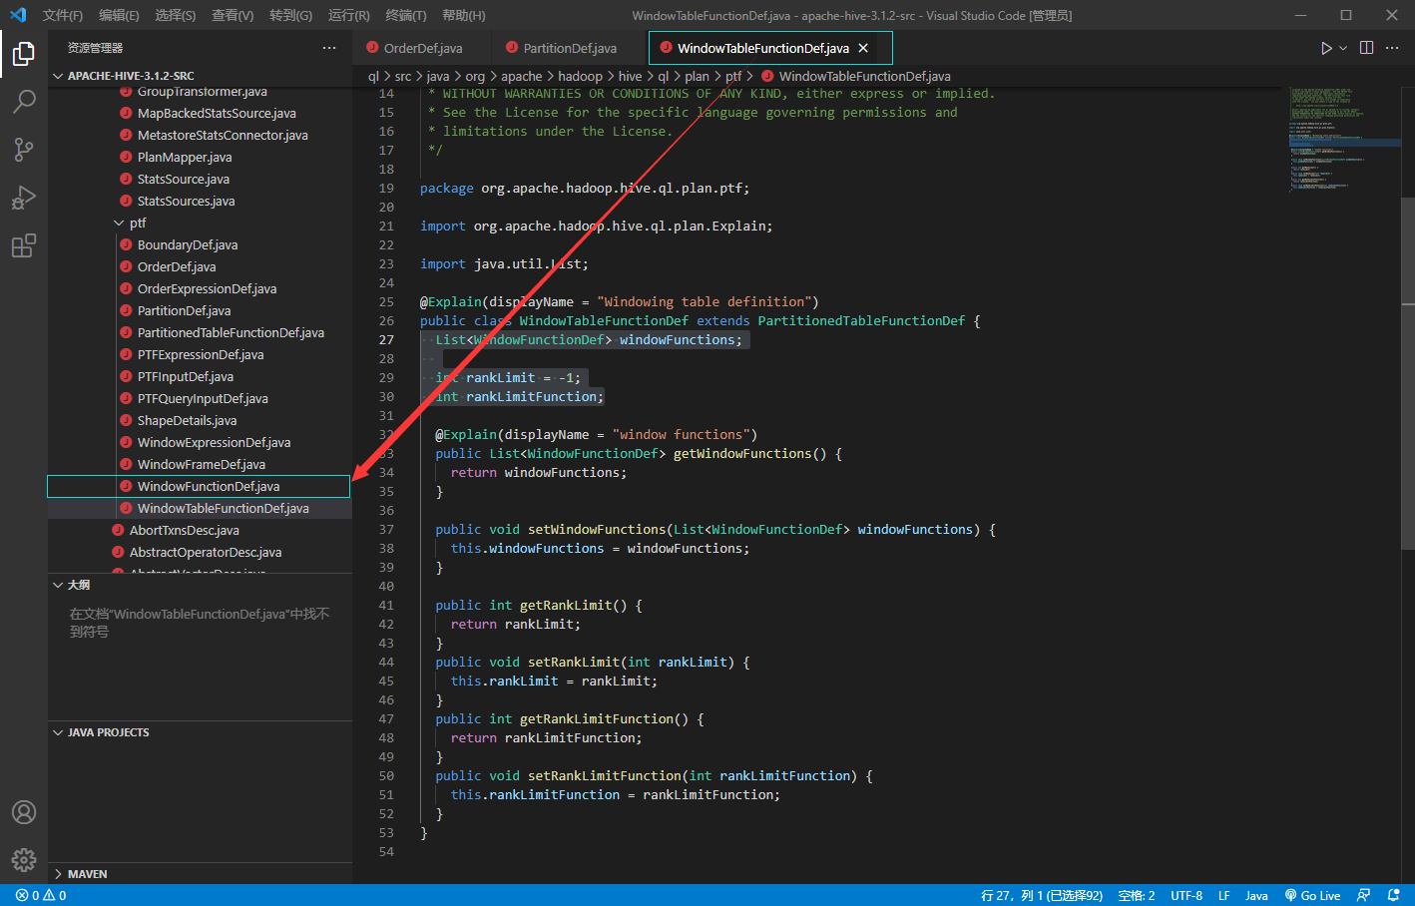Open PartitionedTableFunctionDef.java file
The height and width of the screenshot is (906, 1415).
click(200, 332)
